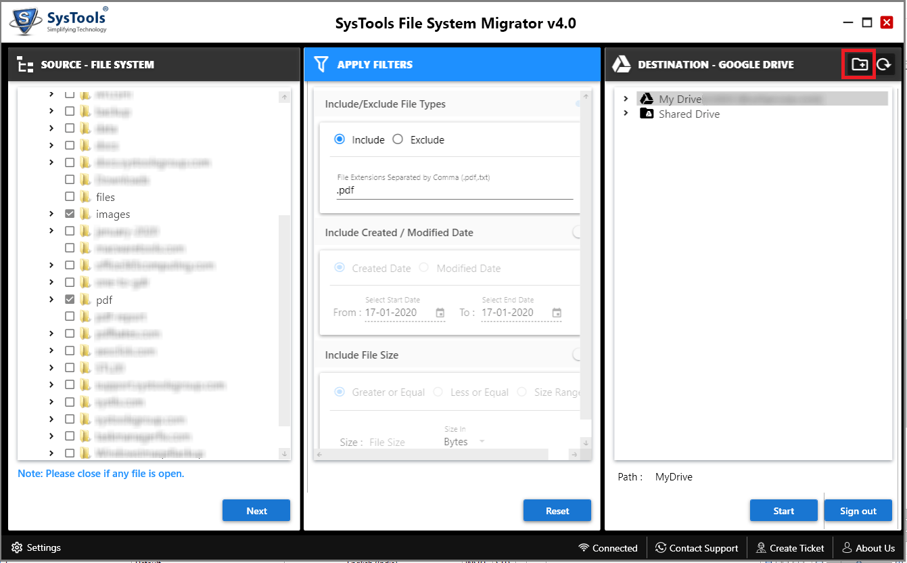Image resolution: width=907 pixels, height=563 pixels.
Task: Close the File System Migrator window
Action: (x=887, y=23)
